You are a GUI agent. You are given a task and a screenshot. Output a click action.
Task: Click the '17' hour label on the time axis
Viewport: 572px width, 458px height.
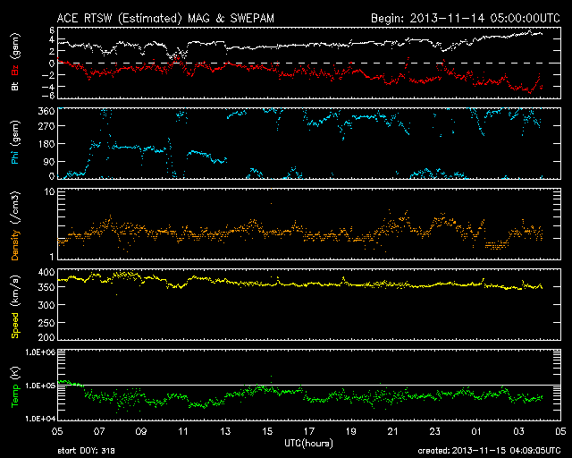309,431
